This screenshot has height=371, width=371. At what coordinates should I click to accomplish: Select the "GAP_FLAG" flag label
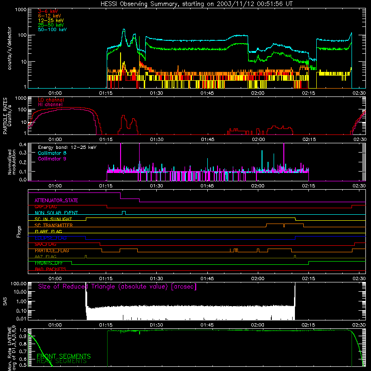pos(45,207)
